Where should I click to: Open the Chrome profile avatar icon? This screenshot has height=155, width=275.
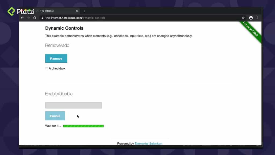point(251,18)
